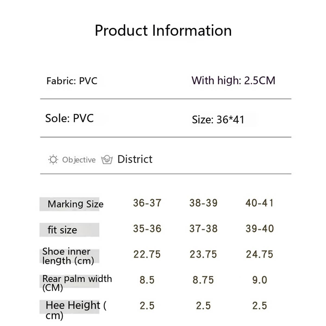The width and height of the screenshot is (326, 326).
Task: Click the hand-wash basin icon
Action: tap(107, 159)
